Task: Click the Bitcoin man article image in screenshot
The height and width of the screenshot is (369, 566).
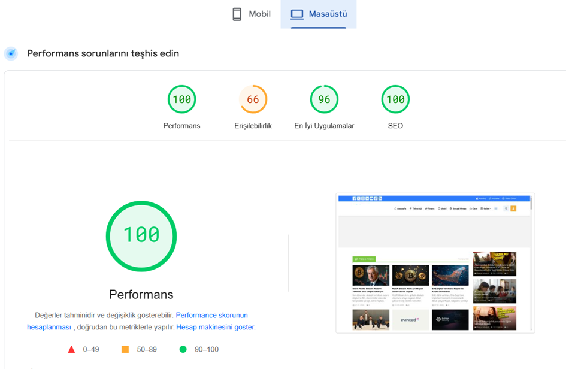Action: (371, 275)
